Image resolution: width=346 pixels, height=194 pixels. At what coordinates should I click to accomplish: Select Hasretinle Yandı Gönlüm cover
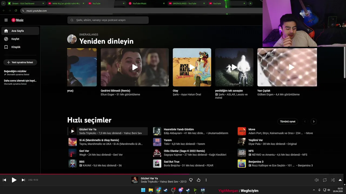pyautogui.click(x=157, y=131)
